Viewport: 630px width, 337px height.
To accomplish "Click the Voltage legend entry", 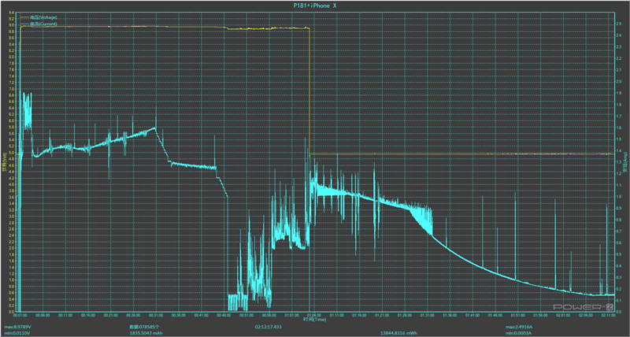I will point(39,17).
